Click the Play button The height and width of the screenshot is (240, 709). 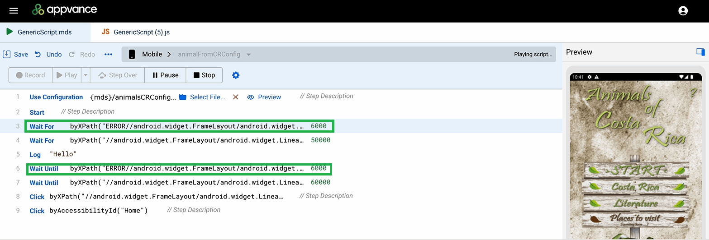67,75
